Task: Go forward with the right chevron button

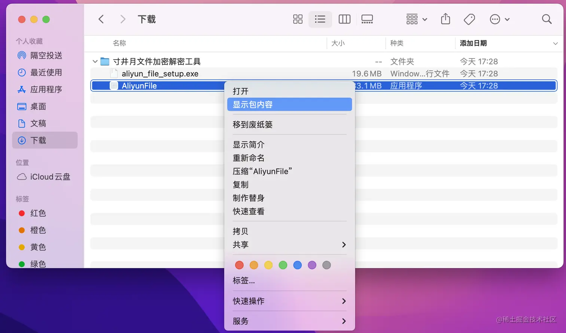Action: [x=122, y=19]
